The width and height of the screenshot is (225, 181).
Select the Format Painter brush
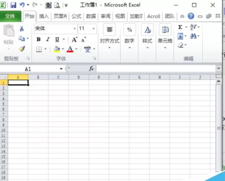point(22,49)
